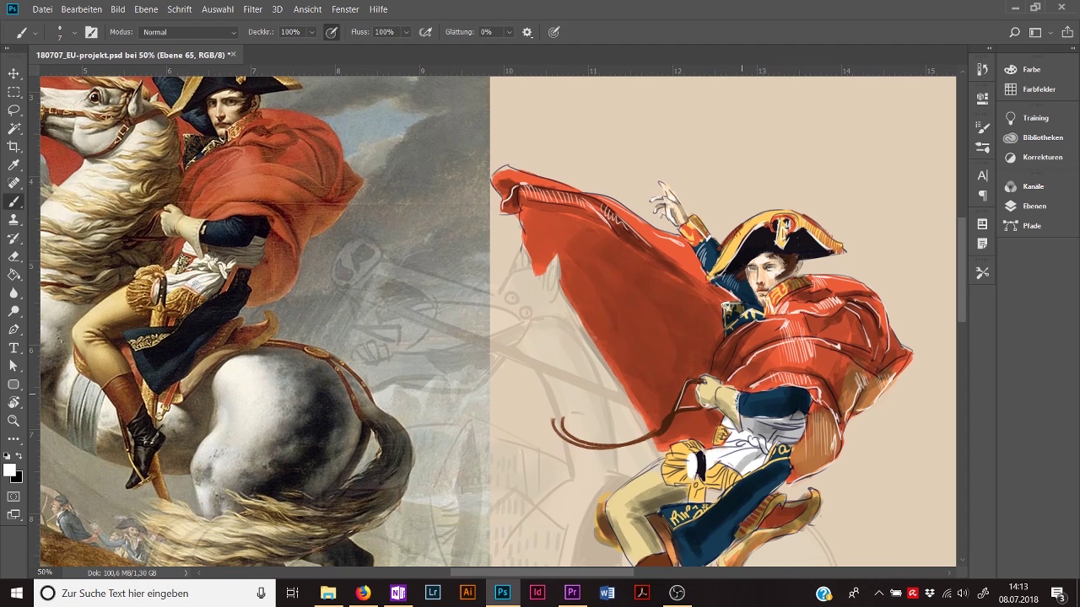Click the white foreground color swatch
Image resolution: width=1080 pixels, height=607 pixels.
(8, 470)
